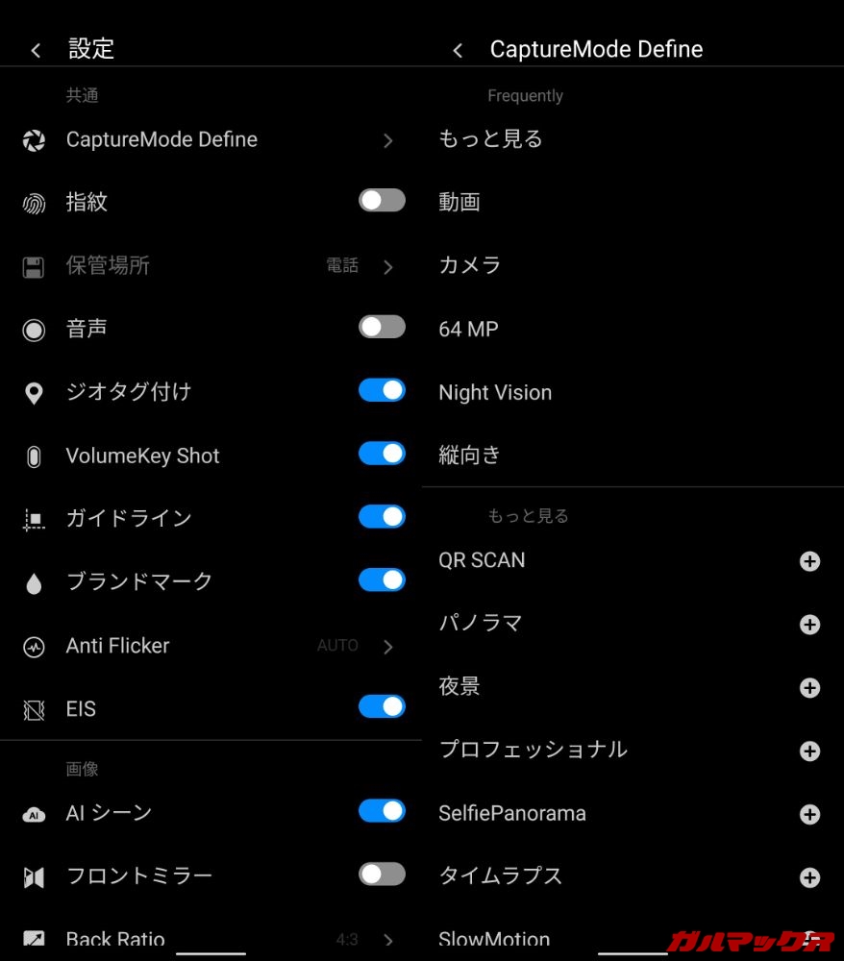Add SelfiePanorama using plus icon
The height and width of the screenshot is (961, 844).
coord(809,814)
